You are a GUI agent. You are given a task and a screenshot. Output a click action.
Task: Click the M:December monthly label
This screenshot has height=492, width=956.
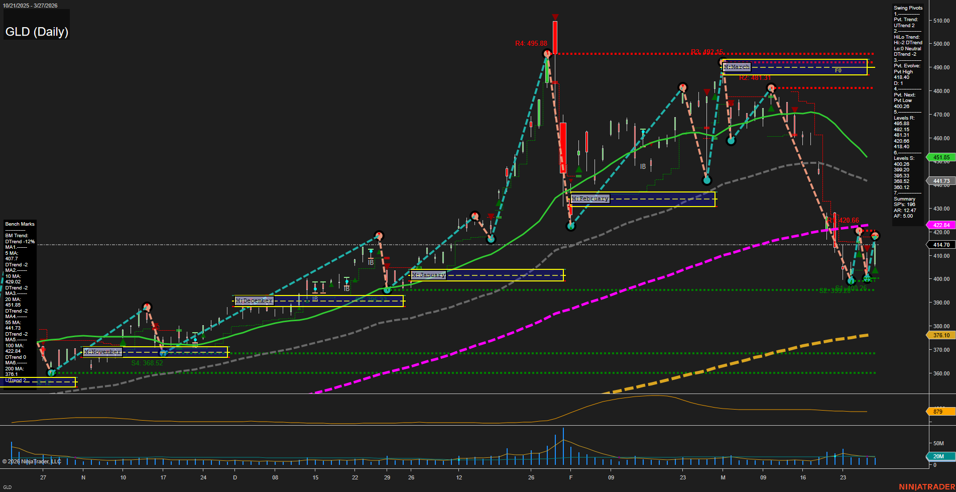(254, 301)
